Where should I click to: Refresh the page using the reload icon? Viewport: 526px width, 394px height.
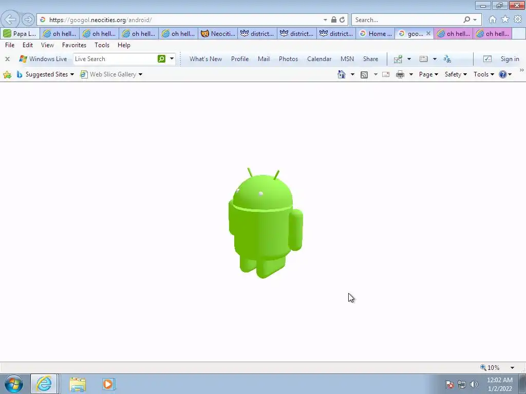342,20
